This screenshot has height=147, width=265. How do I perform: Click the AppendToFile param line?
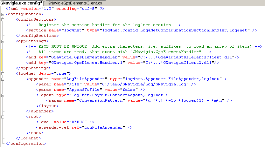click(x=91, y=90)
